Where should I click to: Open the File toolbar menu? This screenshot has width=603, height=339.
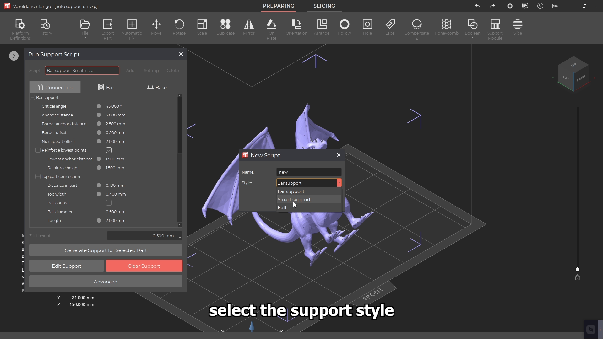tap(85, 29)
